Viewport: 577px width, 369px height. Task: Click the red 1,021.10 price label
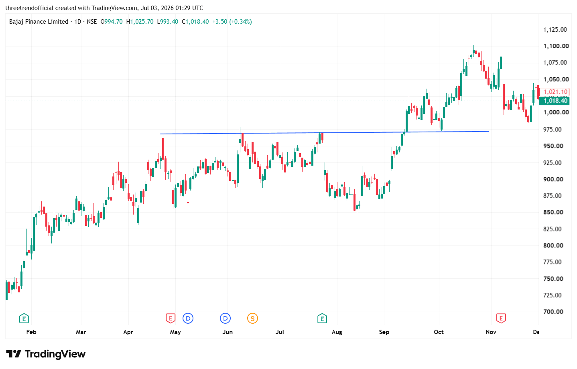[x=555, y=92]
